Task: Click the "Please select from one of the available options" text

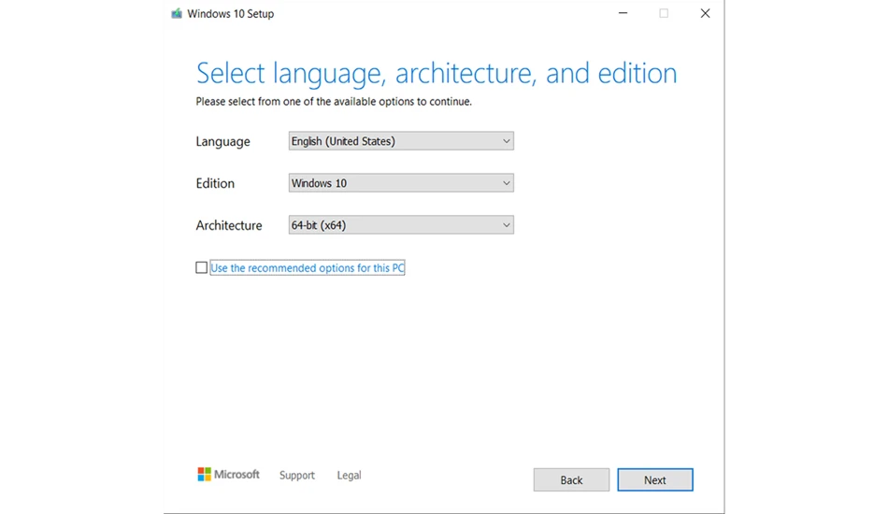Action: tap(334, 102)
